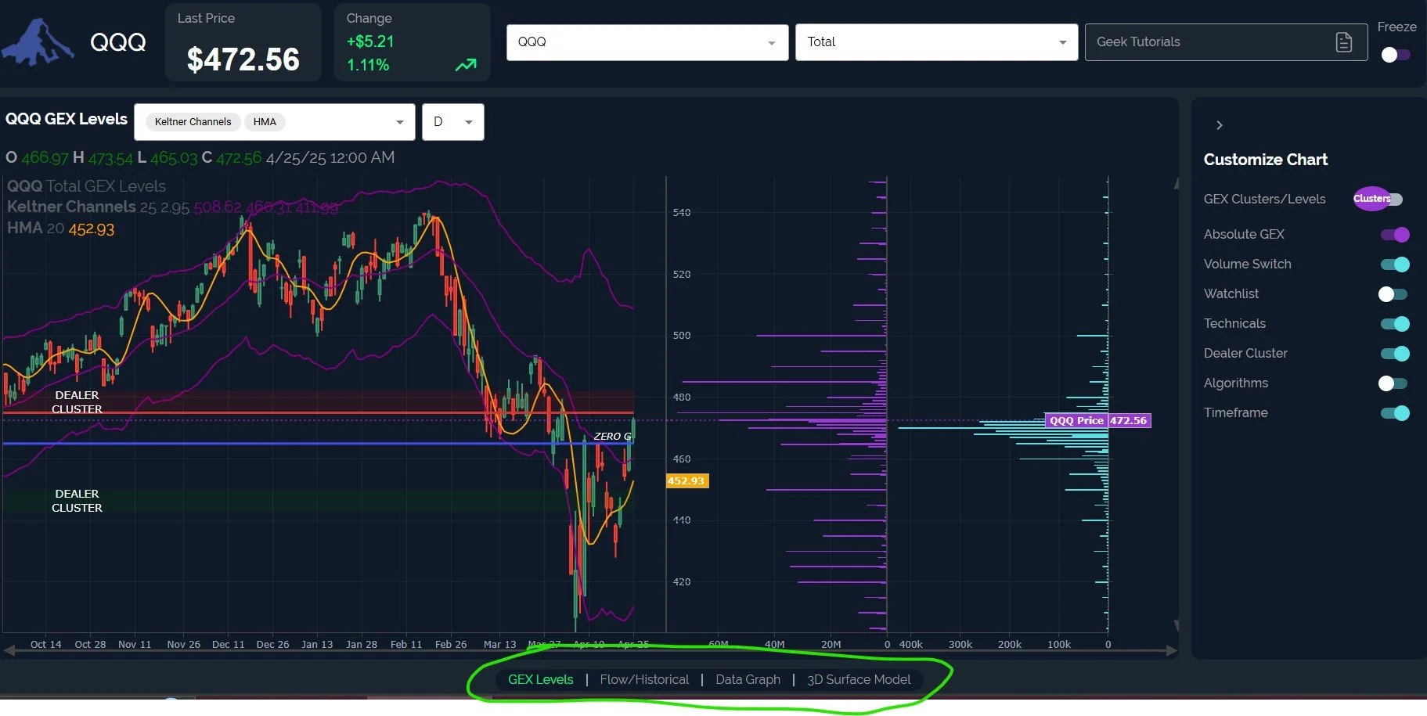Toggle GEX Clusters/Levels switch

tap(1378, 199)
